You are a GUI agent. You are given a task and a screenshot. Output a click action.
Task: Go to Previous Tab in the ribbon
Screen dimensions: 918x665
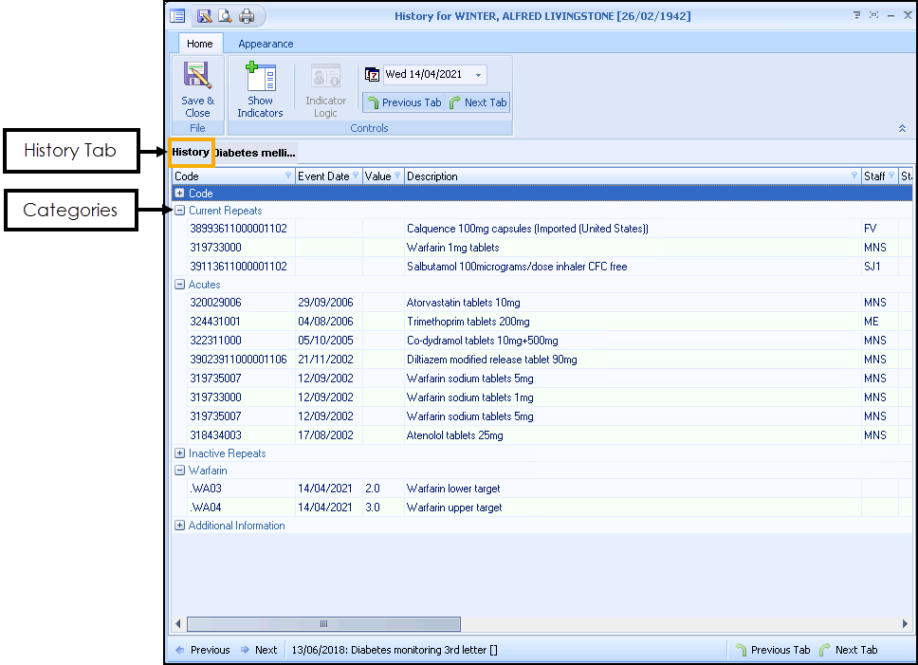404,102
